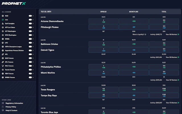Image resolution: width=182 pixels, height=114 pixels.
Task: Click the Help & Contact chat icon
Action: tap(3, 110)
